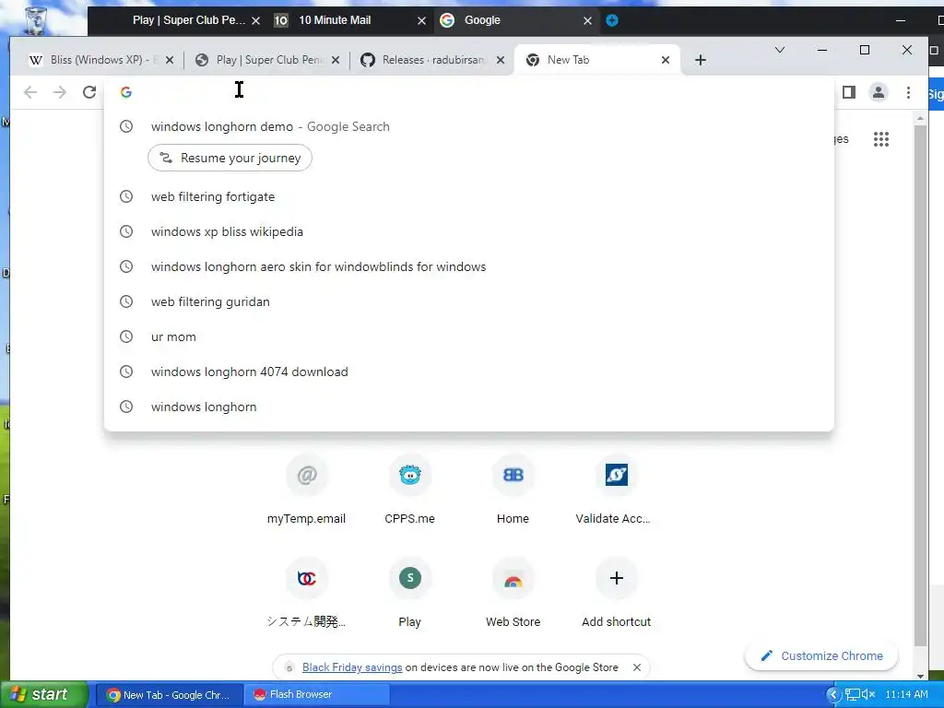Viewport: 944px width, 708px height.
Task: Open the Google apps grid
Action: 880,139
